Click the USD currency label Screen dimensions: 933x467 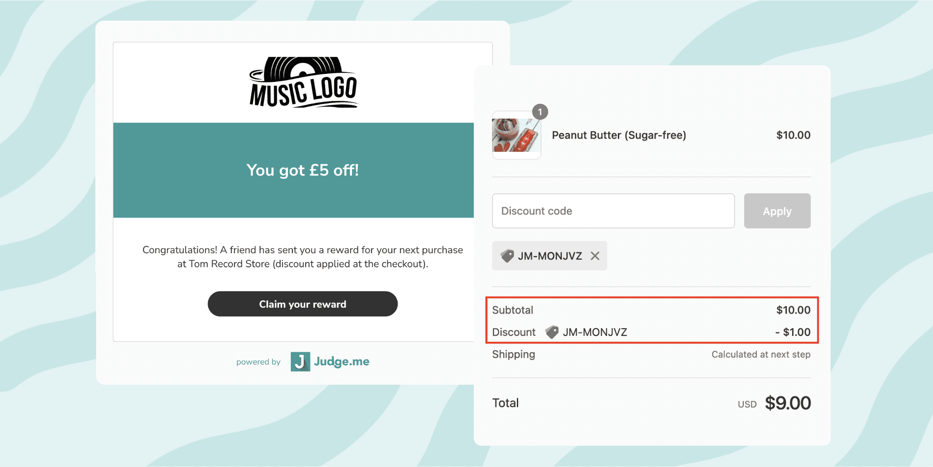(x=747, y=404)
